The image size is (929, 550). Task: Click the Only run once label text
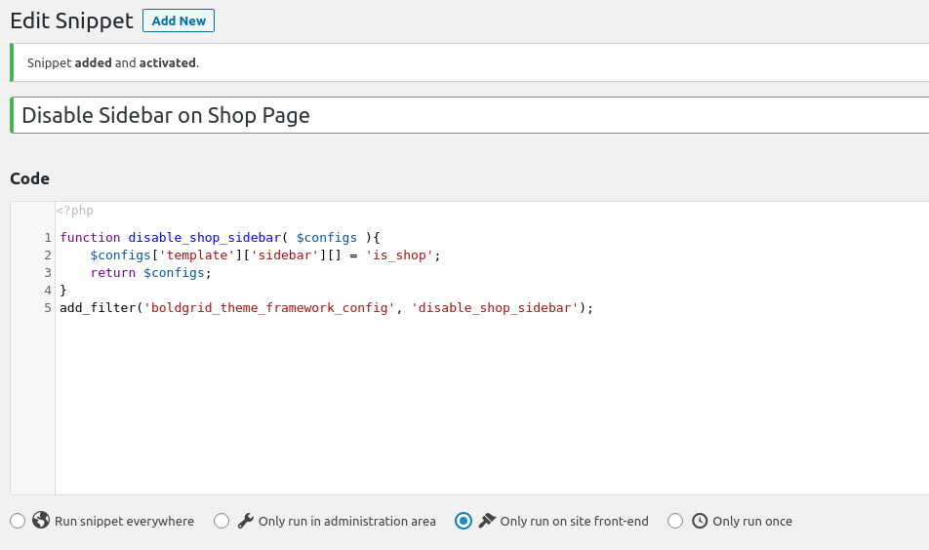752,521
